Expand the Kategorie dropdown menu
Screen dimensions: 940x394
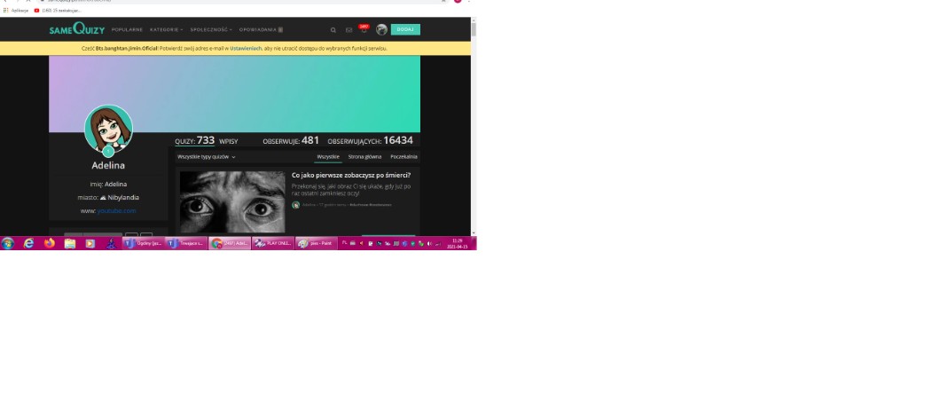(167, 30)
